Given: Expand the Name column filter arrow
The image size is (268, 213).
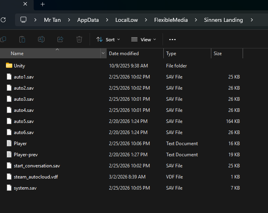Looking at the screenshot, I should 103,54.
